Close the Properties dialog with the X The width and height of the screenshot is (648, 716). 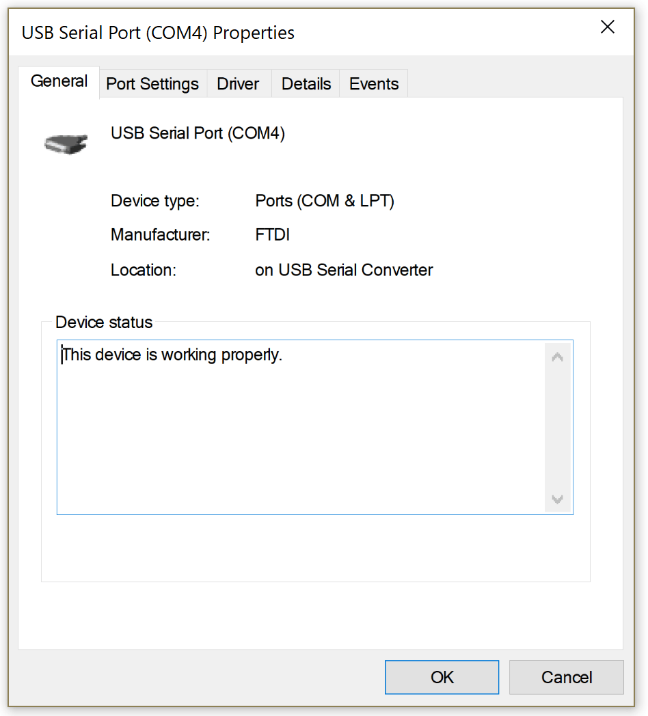pyautogui.click(x=607, y=27)
